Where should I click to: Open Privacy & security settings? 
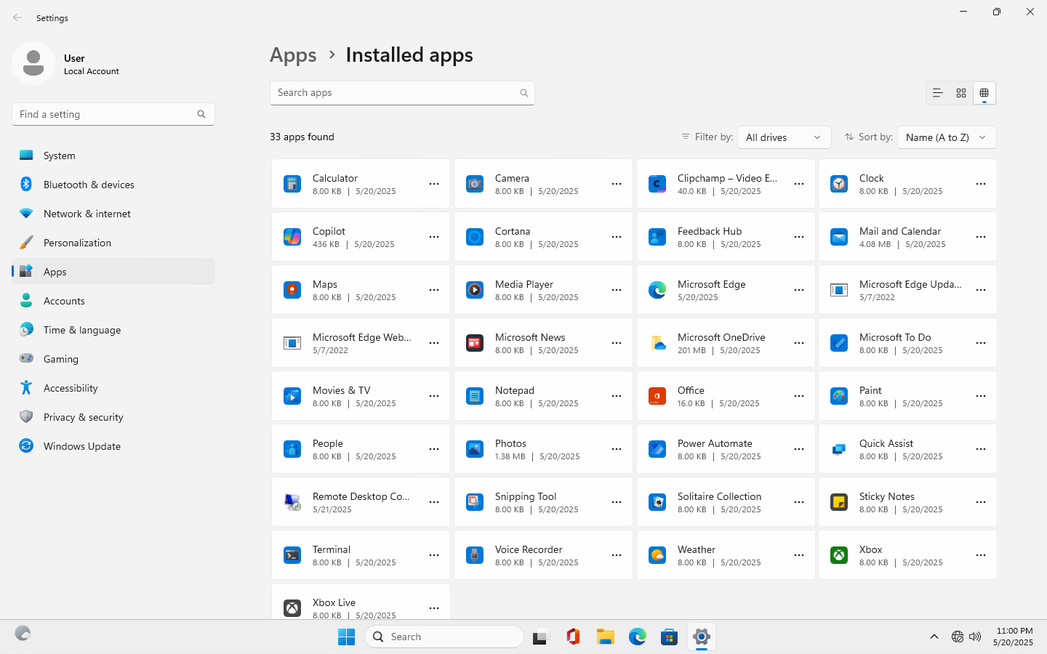click(x=113, y=417)
